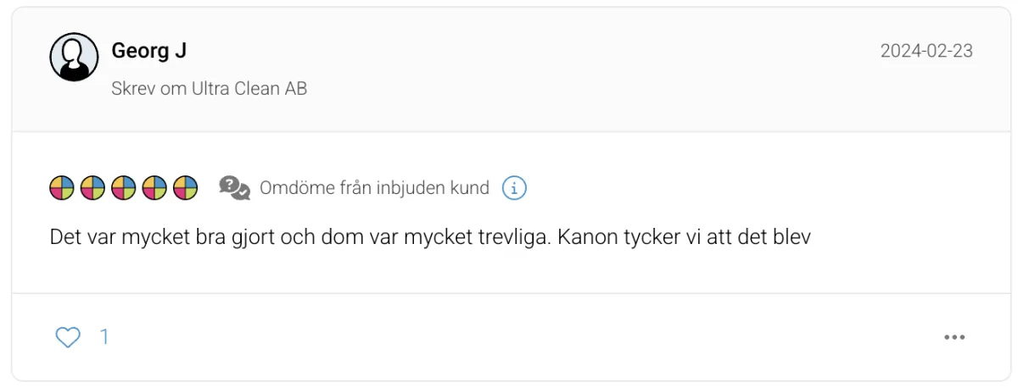The width and height of the screenshot is (1018, 388).
Task: Like the review with the heart icon
Action: click(x=68, y=337)
